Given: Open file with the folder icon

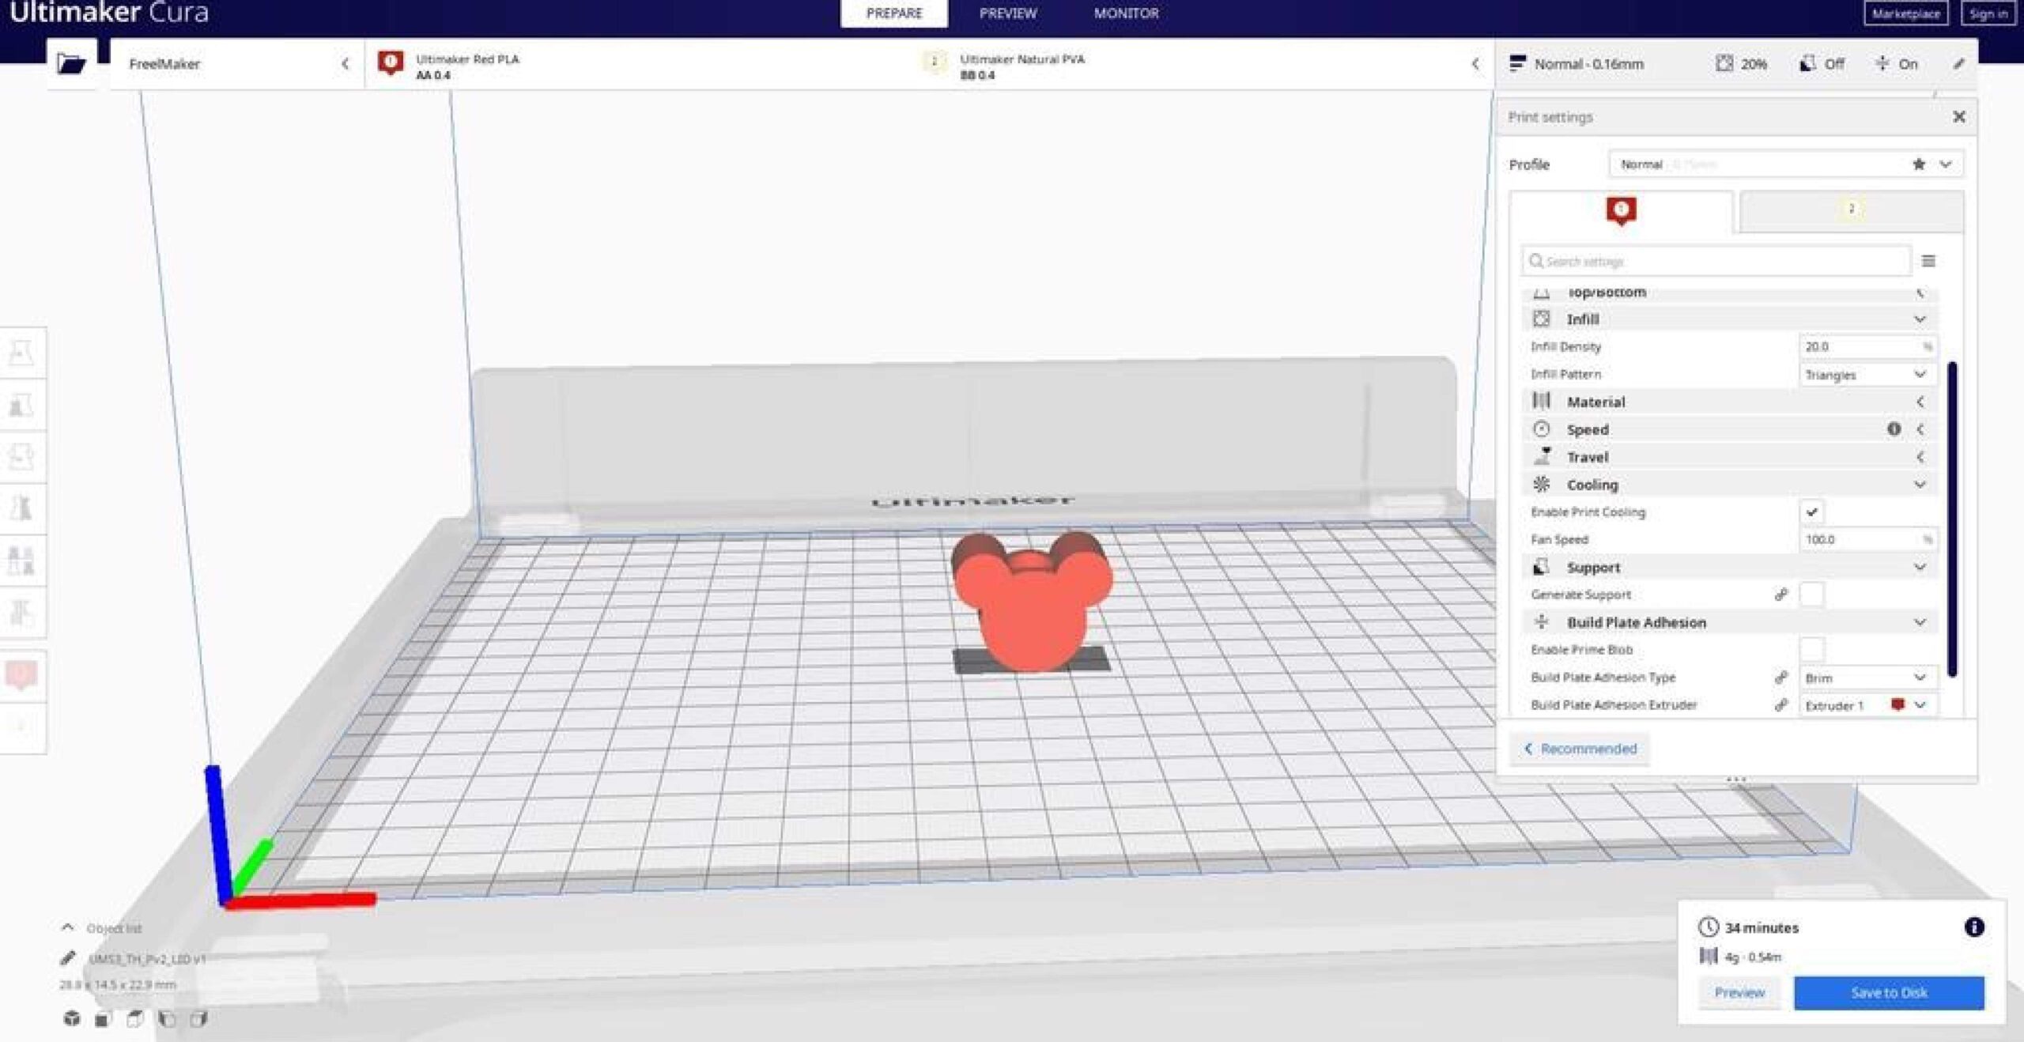Looking at the screenshot, I should click(x=71, y=63).
